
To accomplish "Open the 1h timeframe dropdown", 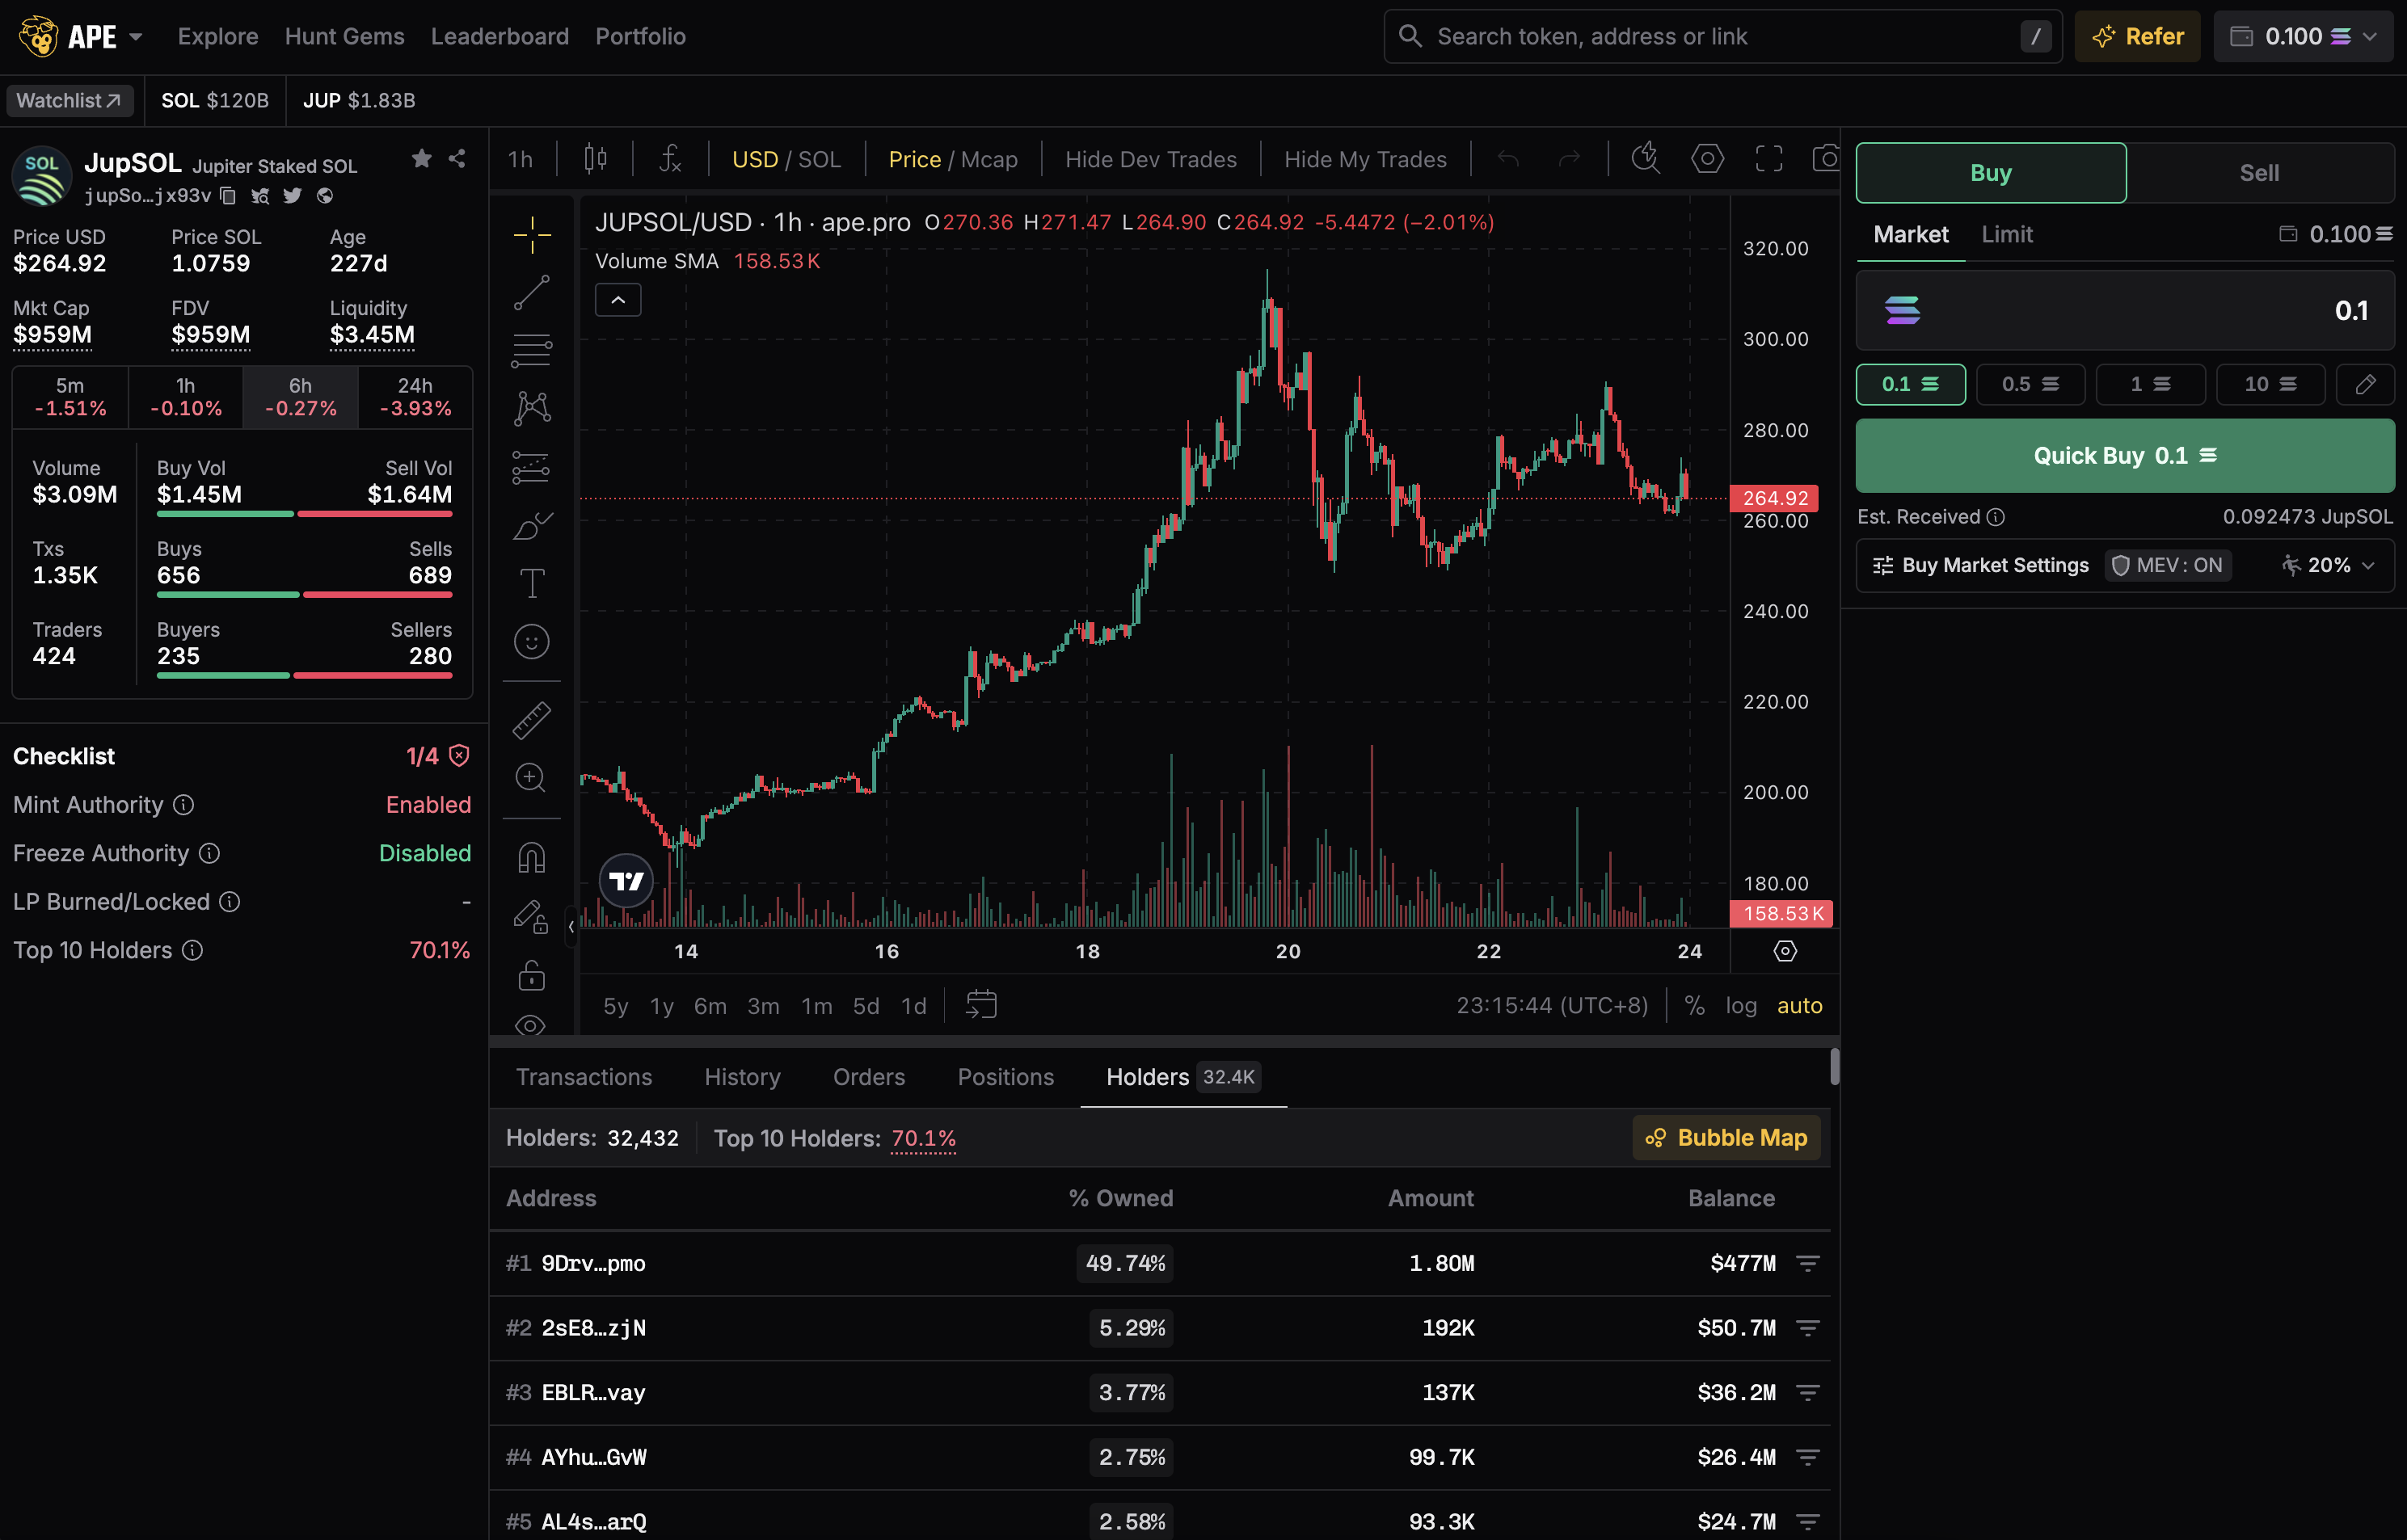I will 519,159.
